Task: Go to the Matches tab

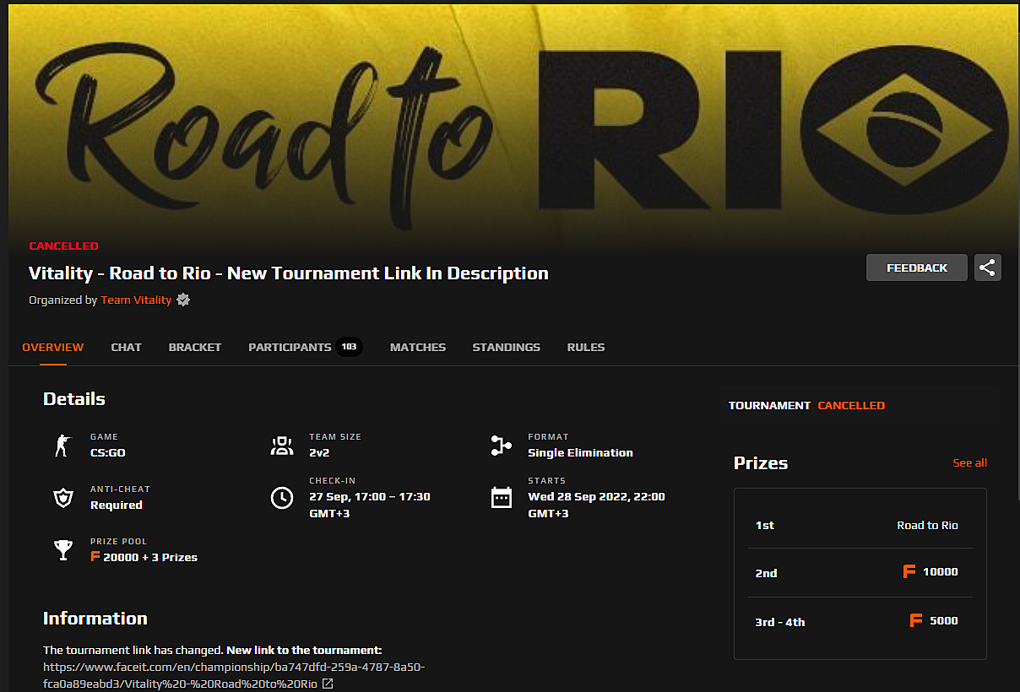Action: click(417, 347)
